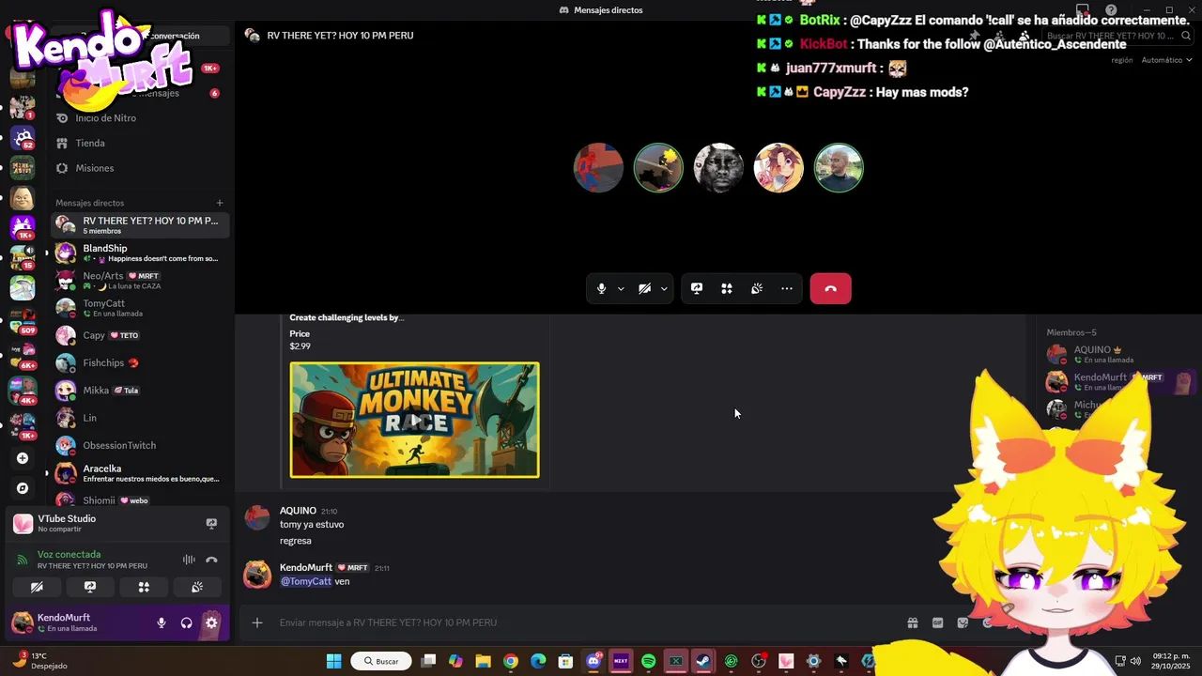The height and width of the screenshot is (676, 1202).
Task: Stop sharing VTube Studio screen icon
Action: (211, 523)
